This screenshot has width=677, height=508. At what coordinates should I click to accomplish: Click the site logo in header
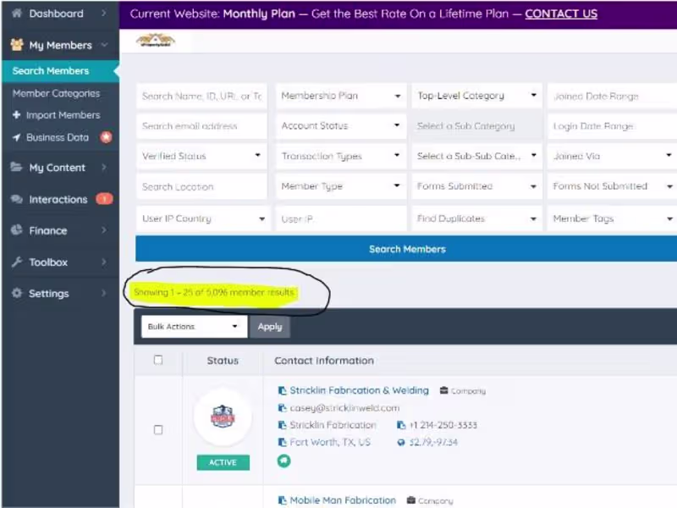(x=156, y=41)
